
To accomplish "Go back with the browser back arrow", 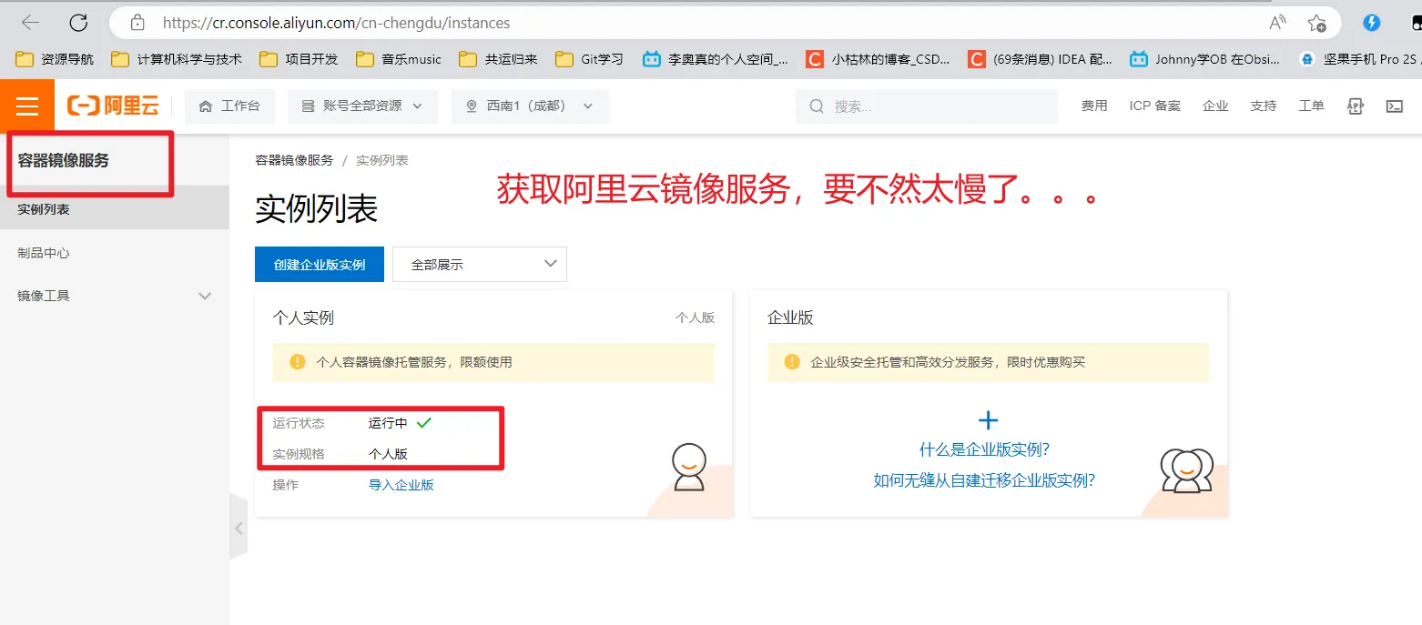I will 30,23.
